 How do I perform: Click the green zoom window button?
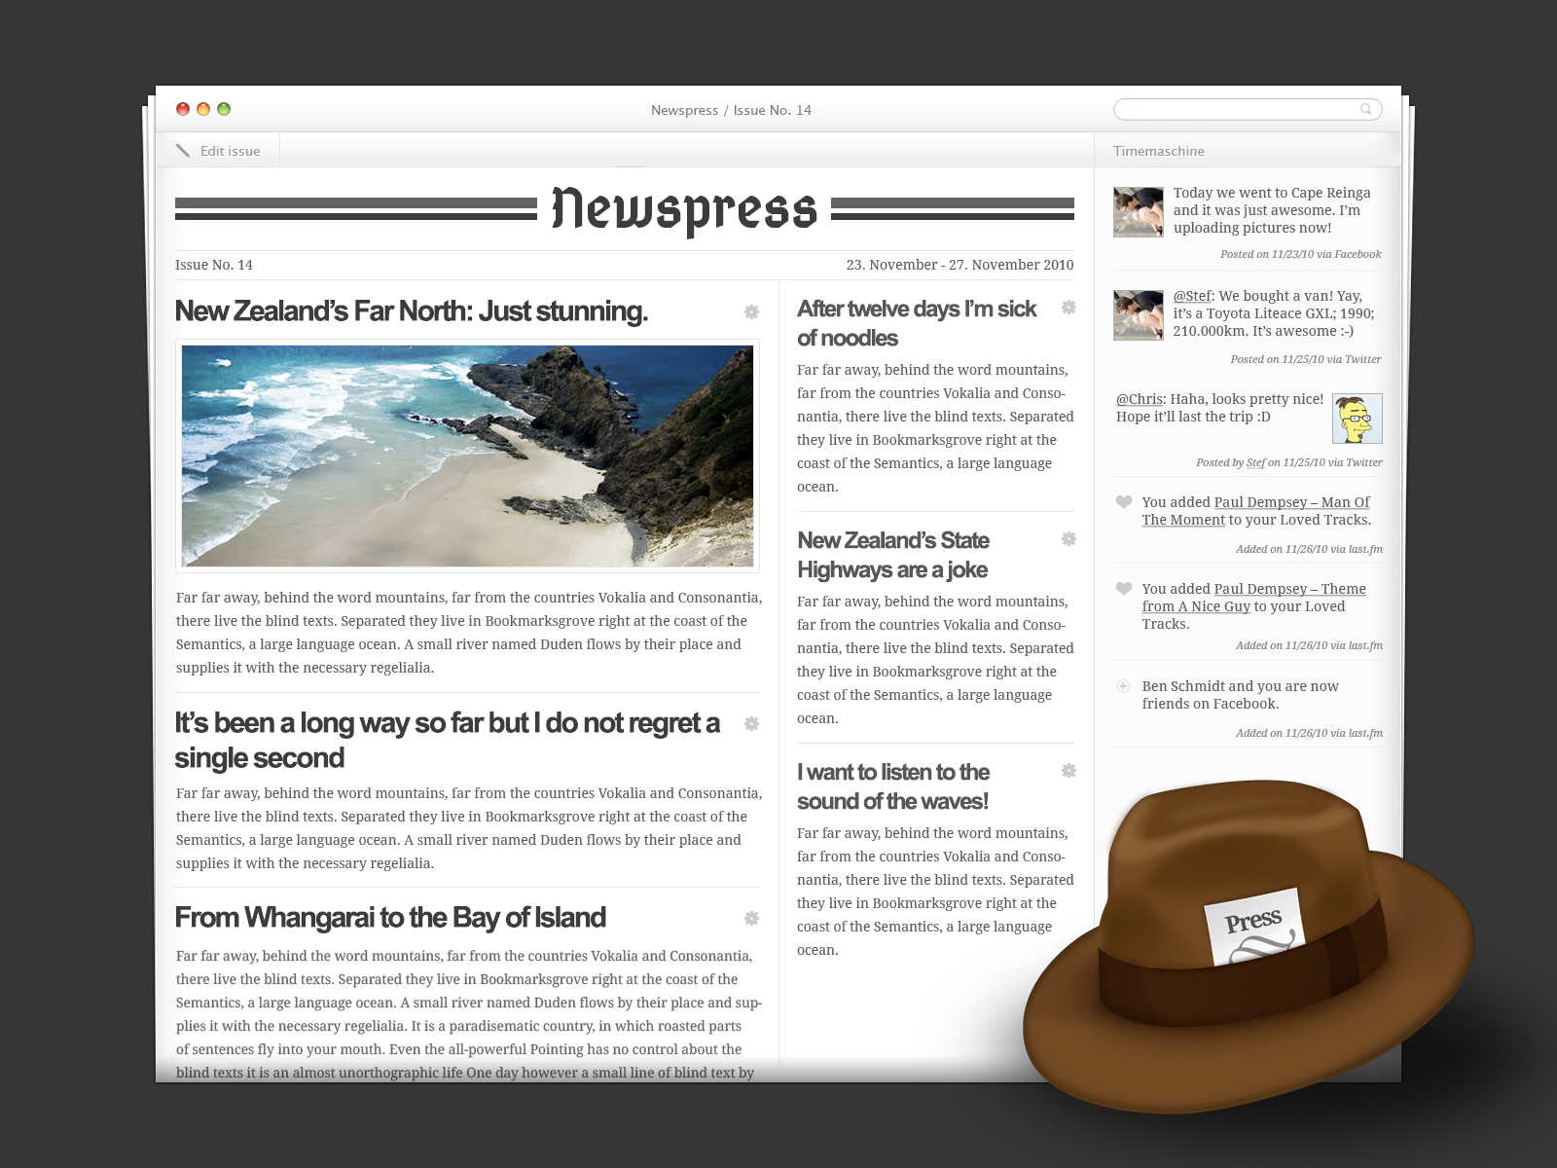[x=224, y=109]
